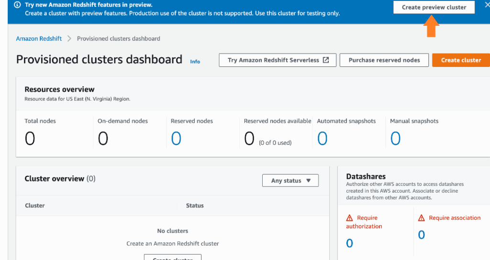
Task: Open the Amazon Redshift breadcrumb link
Action: click(x=39, y=39)
